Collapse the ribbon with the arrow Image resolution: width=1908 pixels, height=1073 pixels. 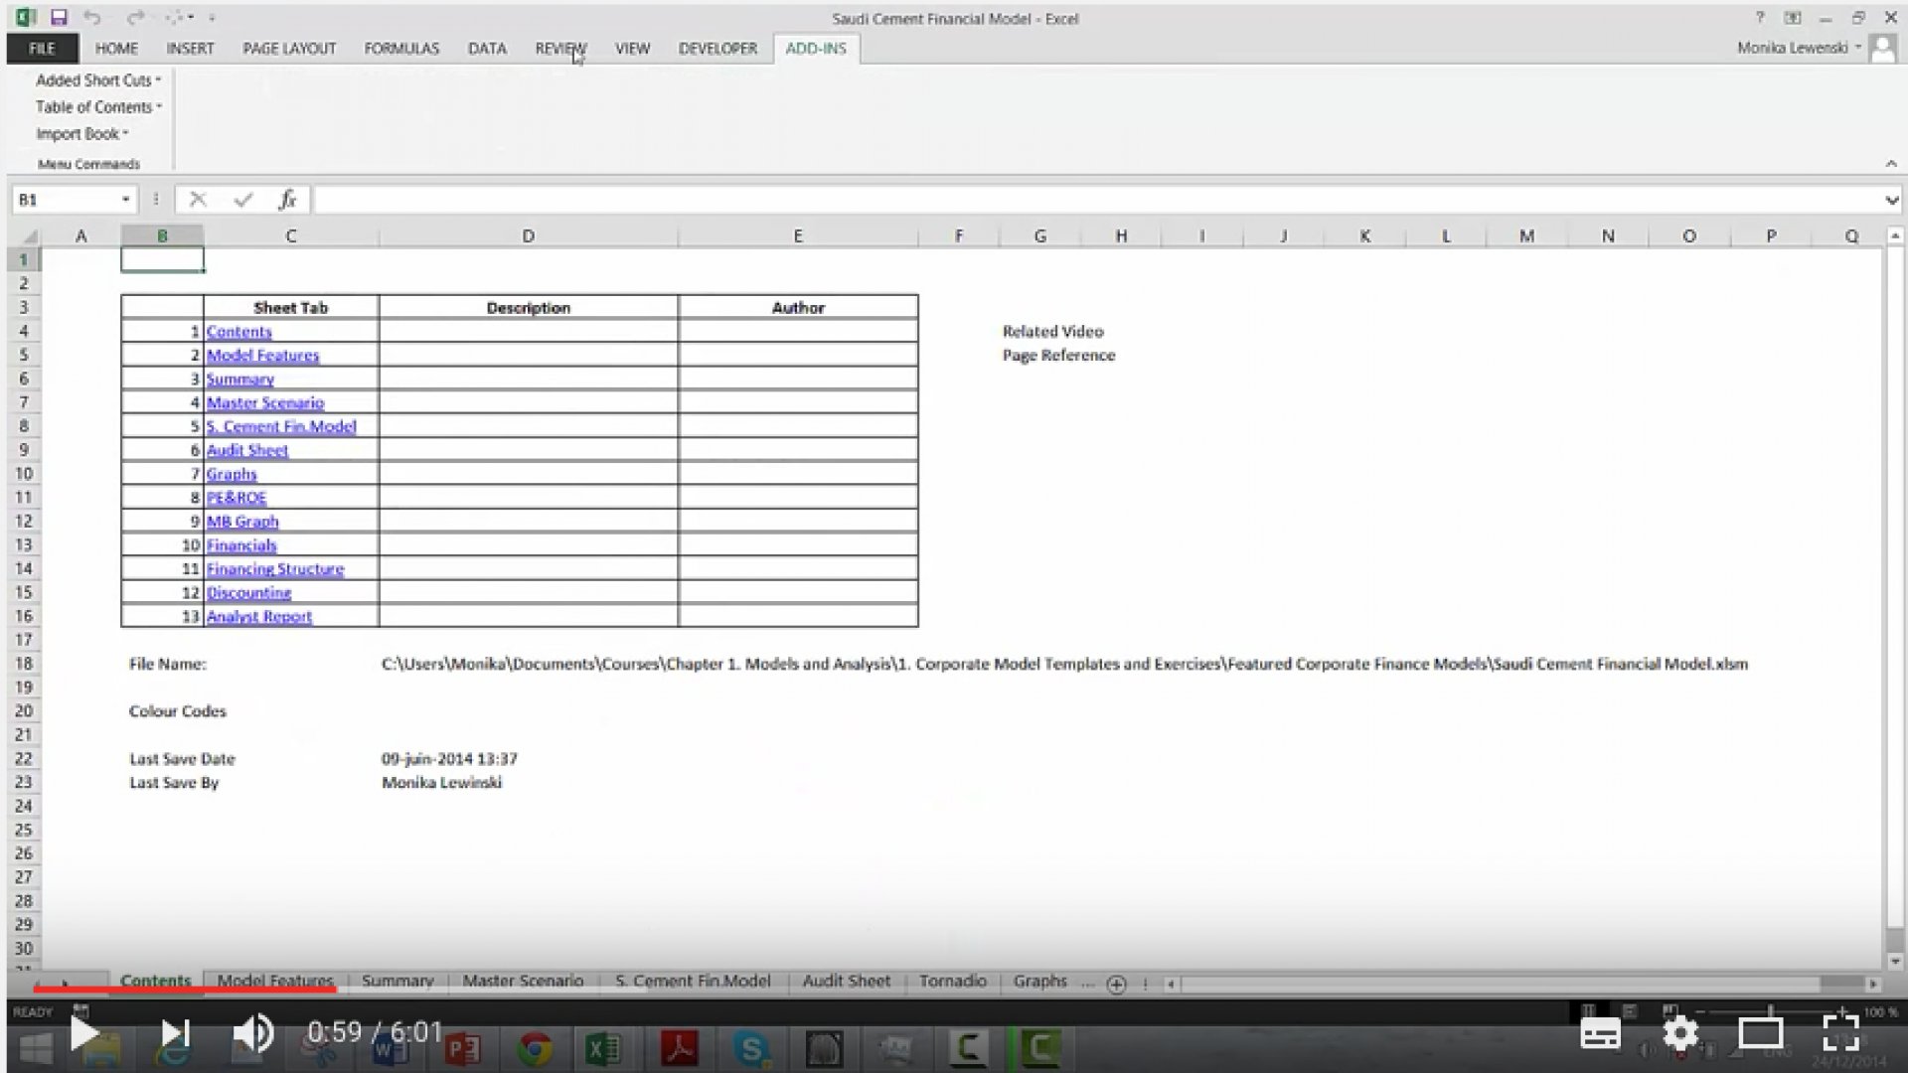[x=1890, y=164]
